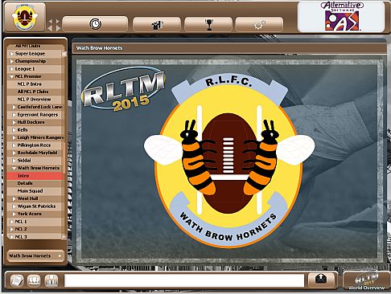Viewport: 391px width, 294px height.
Task: Click the RLTM 2015 logo in main panel
Action: [124, 90]
